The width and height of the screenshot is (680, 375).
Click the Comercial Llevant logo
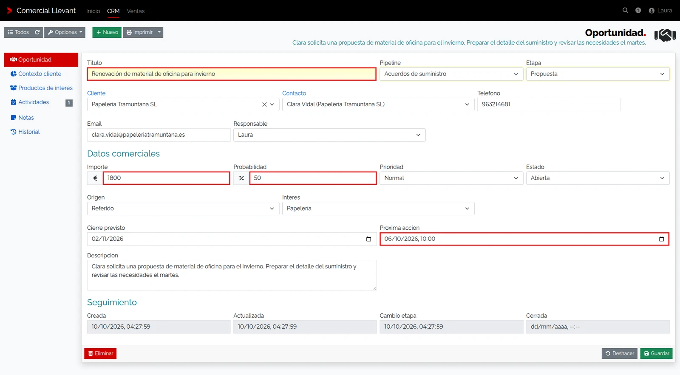coord(41,11)
